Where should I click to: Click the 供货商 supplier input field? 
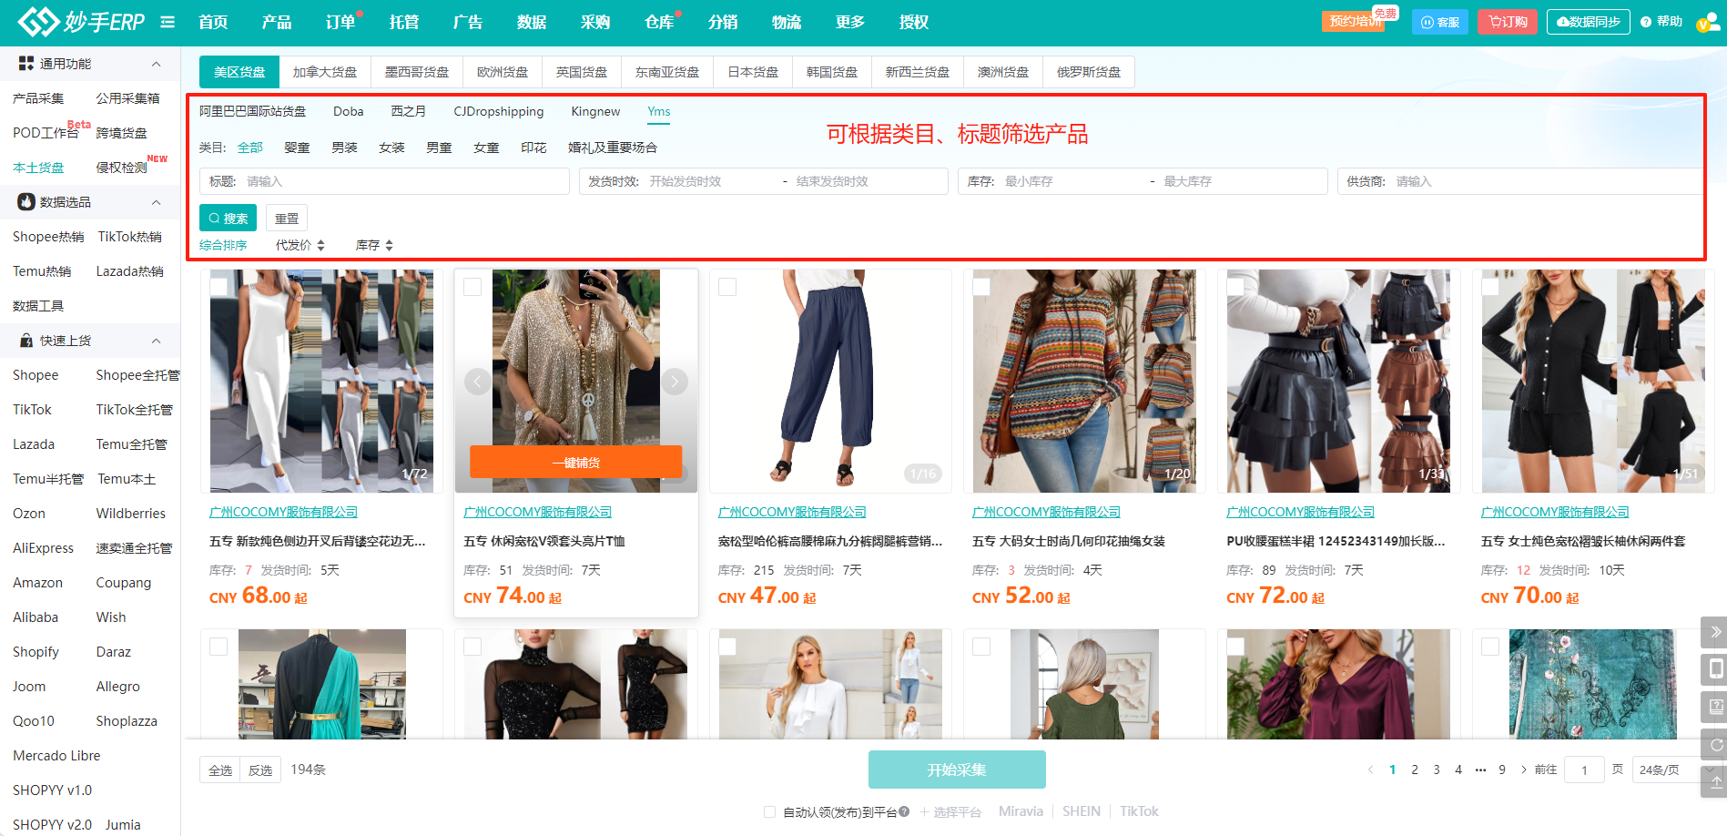click(x=1520, y=181)
